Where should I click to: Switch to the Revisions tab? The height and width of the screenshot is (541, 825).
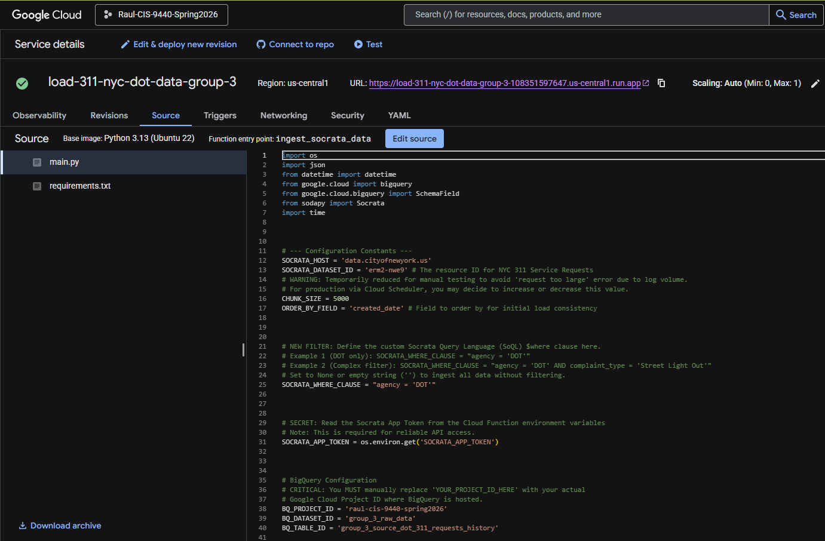pyautogui.click(x=109, y=115)
